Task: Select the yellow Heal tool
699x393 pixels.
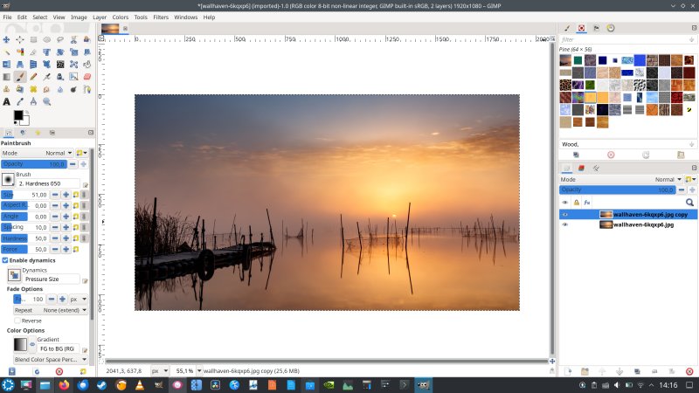Action: tap(33, 89)
